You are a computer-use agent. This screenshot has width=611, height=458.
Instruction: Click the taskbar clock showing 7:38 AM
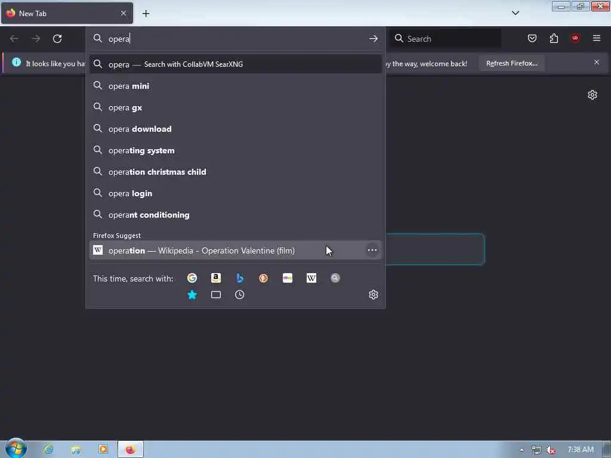point(580,450)
